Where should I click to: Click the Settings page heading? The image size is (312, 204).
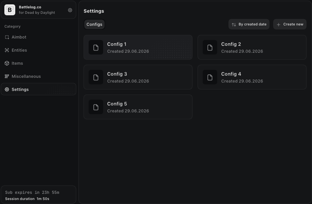(94, 11)
